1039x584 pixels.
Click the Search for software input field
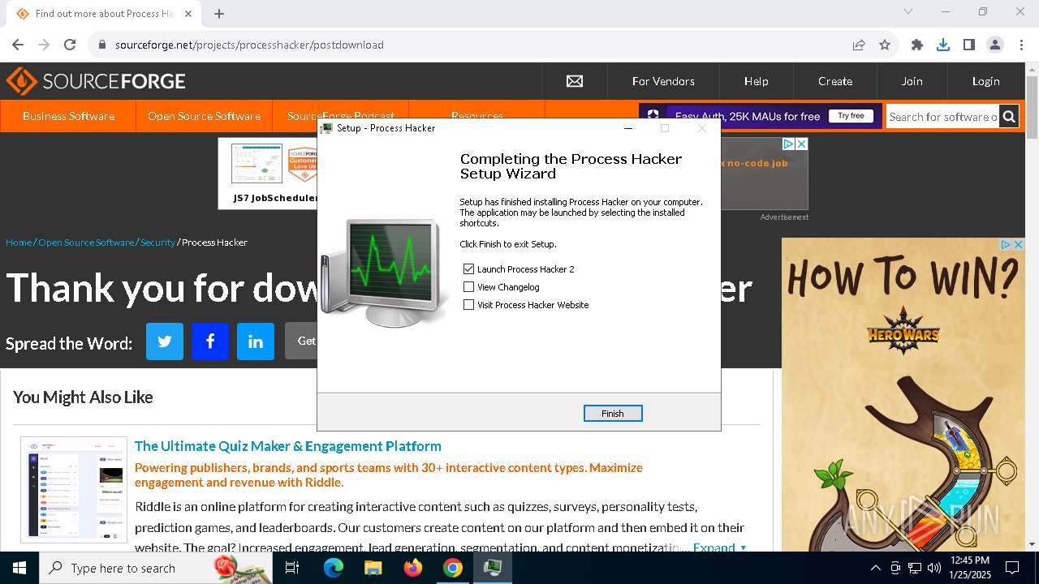point(942,117)
